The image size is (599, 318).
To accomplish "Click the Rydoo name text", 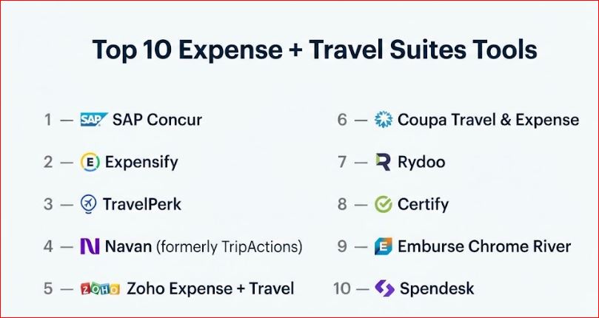I will [421, 162].
